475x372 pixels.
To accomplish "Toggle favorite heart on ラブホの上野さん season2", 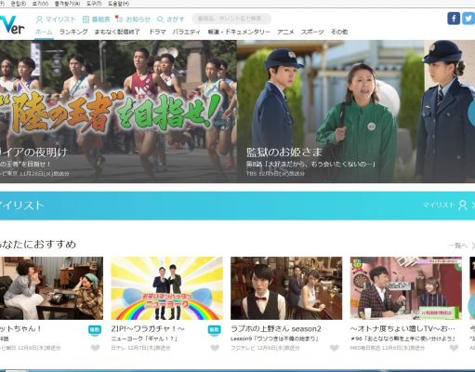I will [x=335, y=348].
